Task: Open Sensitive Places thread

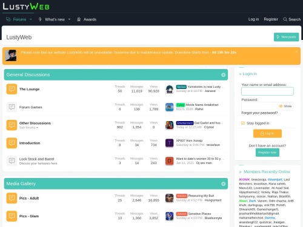Action: 199,214
